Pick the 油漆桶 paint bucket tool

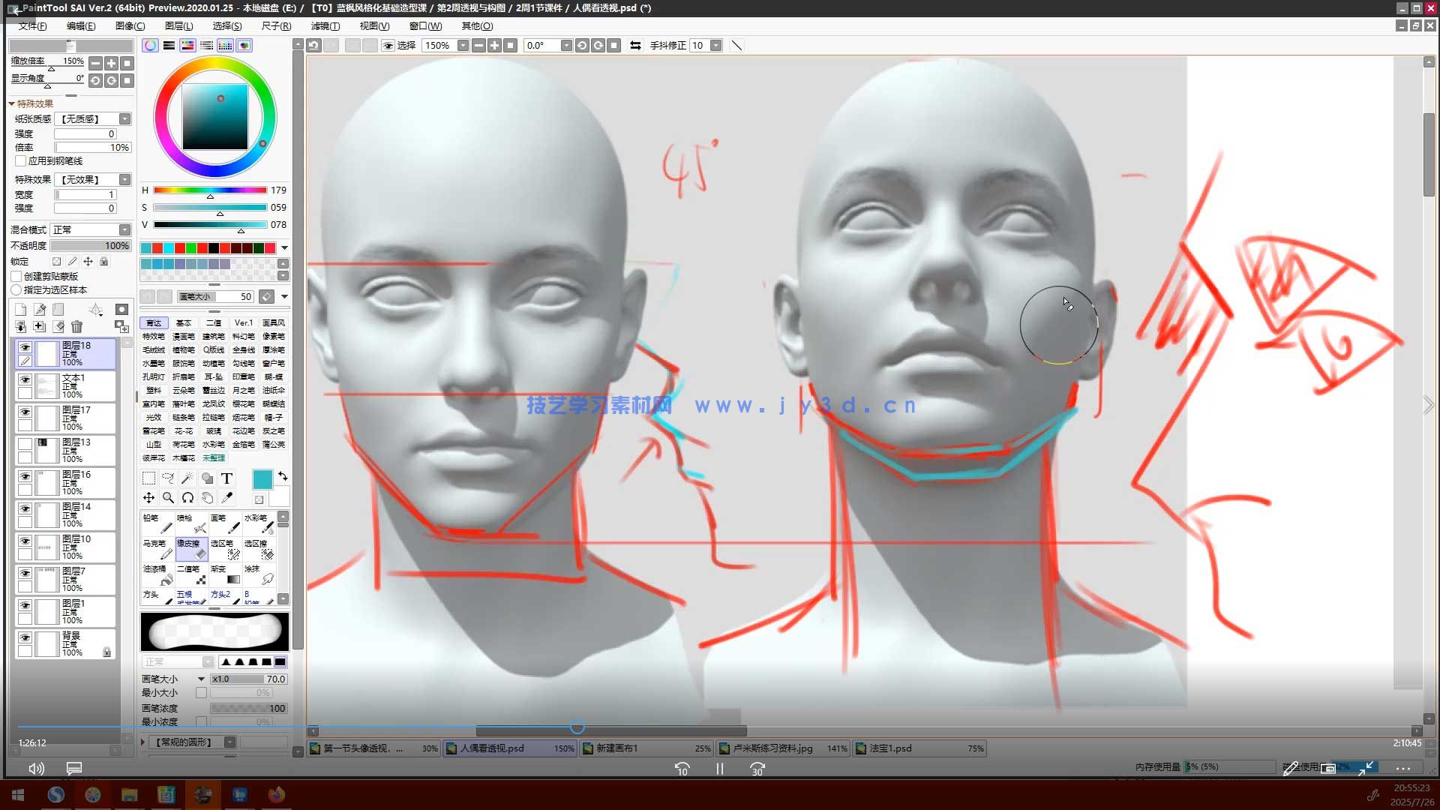point(158,574)
